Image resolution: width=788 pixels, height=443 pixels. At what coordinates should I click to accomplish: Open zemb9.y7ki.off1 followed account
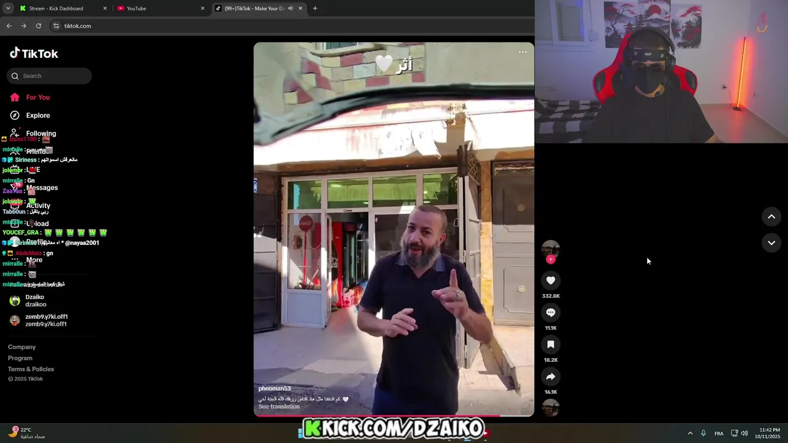click(49, 321)
